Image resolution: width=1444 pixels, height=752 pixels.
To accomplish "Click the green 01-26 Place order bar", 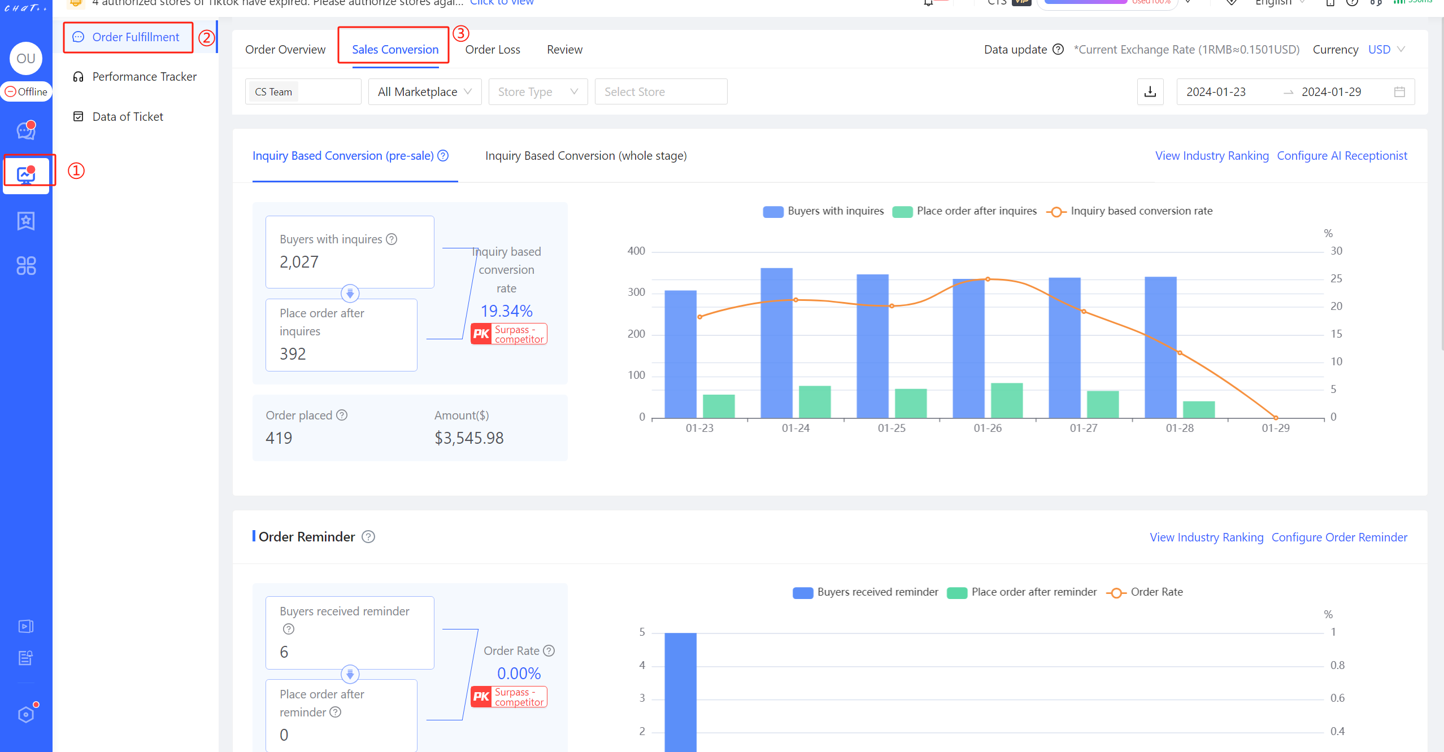I will pyautogui.click(x=1007, y=400).
